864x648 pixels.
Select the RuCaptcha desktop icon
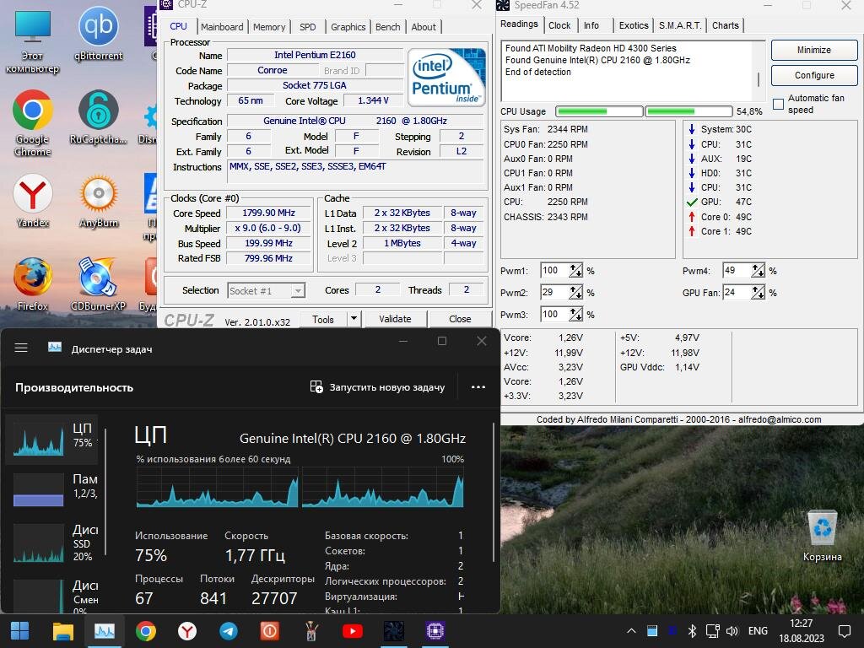[x=99, y=117]
